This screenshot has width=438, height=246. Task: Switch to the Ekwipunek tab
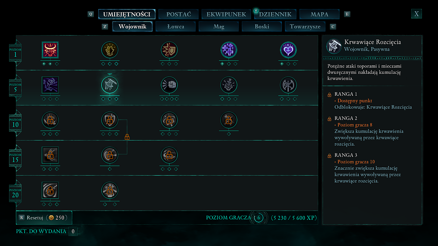[x=226, y=14]
